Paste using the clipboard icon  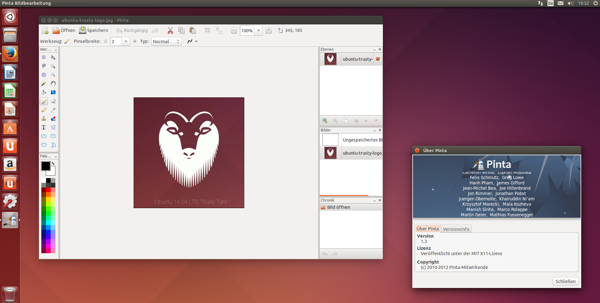tap(193, 30)
